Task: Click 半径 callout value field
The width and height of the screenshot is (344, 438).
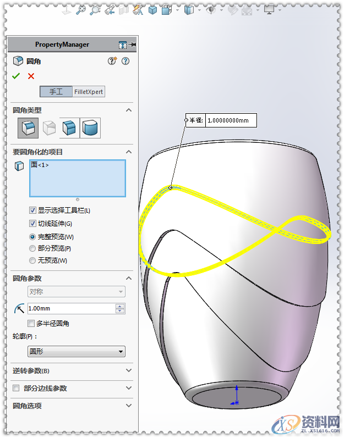Action: click(231, 120)
